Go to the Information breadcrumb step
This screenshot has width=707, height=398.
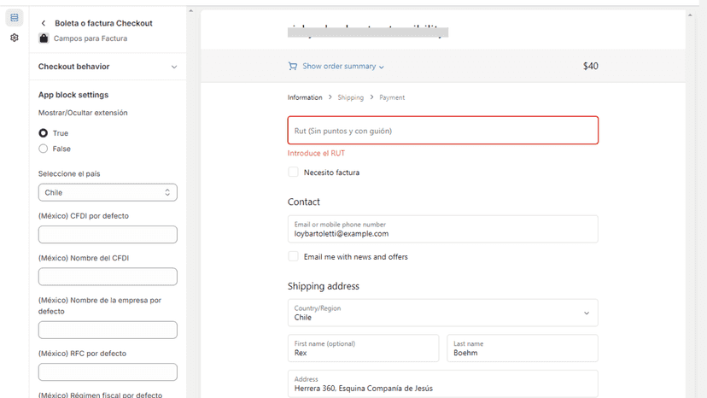[305, 97]
